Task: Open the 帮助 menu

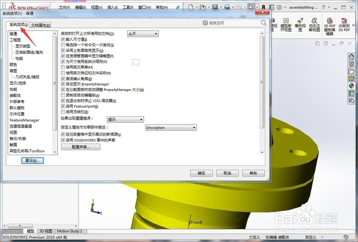Action: click(162, 7)
